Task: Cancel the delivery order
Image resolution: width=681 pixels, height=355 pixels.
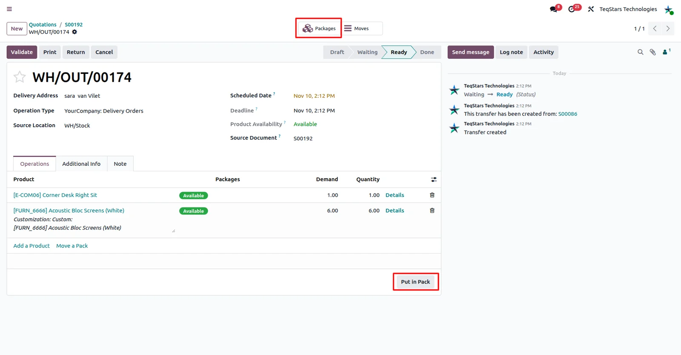Action: pyautogui.click(x=104, y=52)
